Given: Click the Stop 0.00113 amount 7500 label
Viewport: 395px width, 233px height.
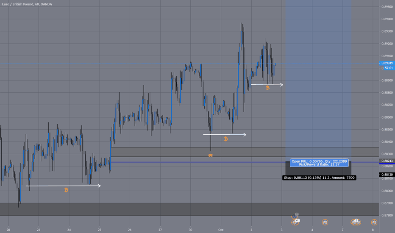Looking at the screenshot, I should 319,178.
